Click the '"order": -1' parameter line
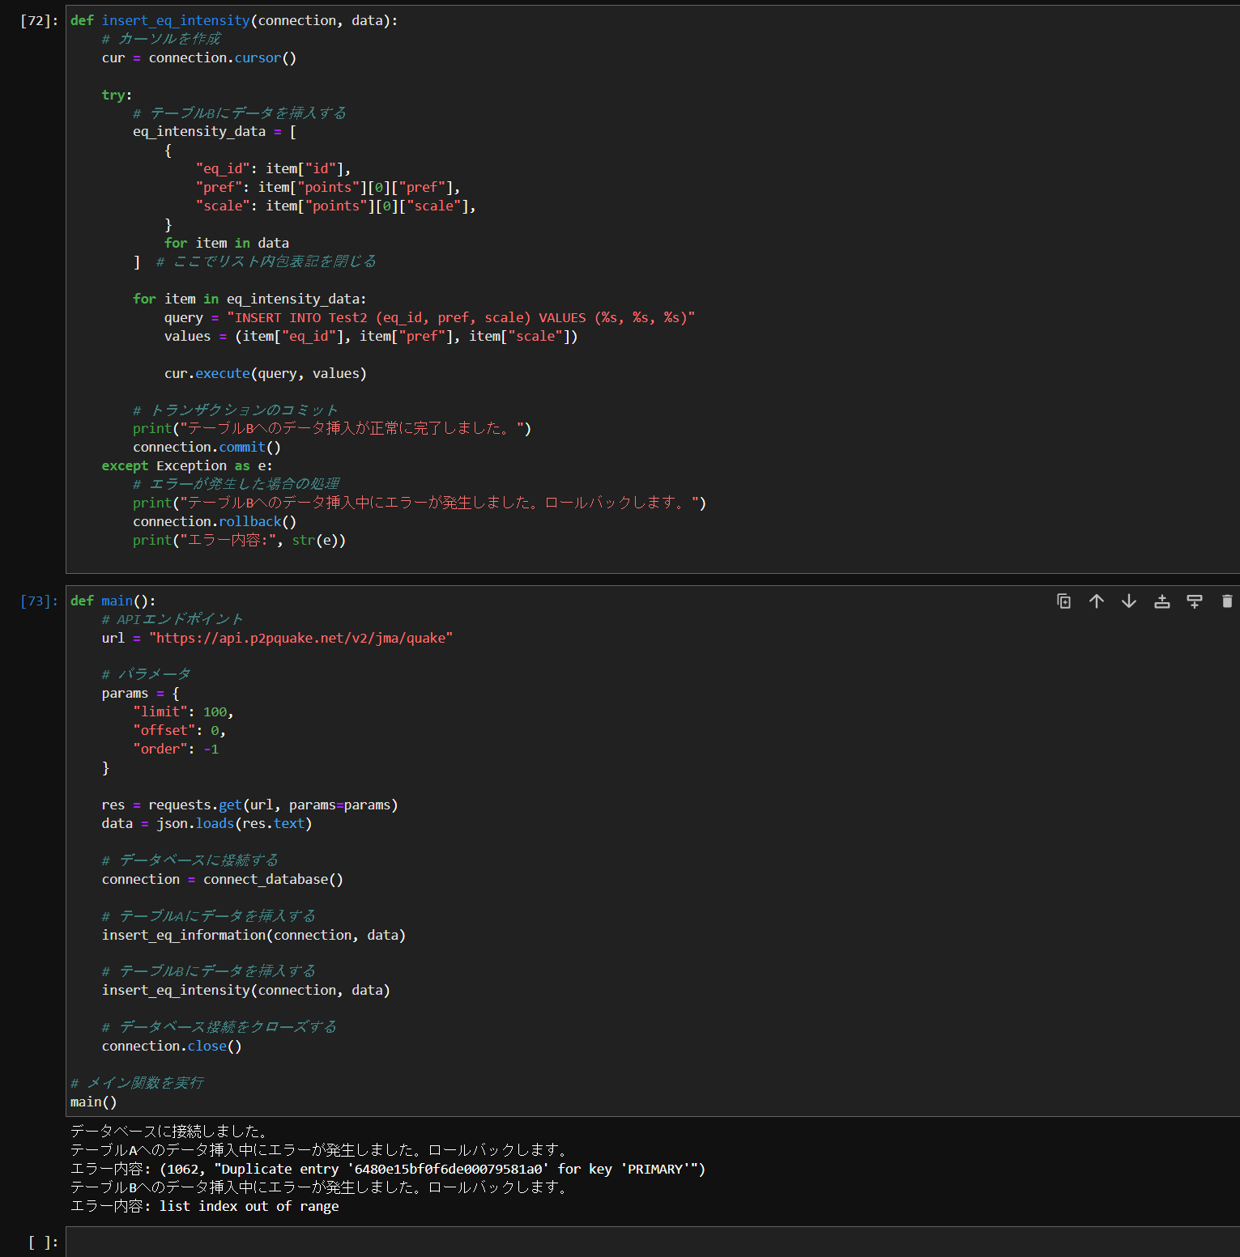 176,749
